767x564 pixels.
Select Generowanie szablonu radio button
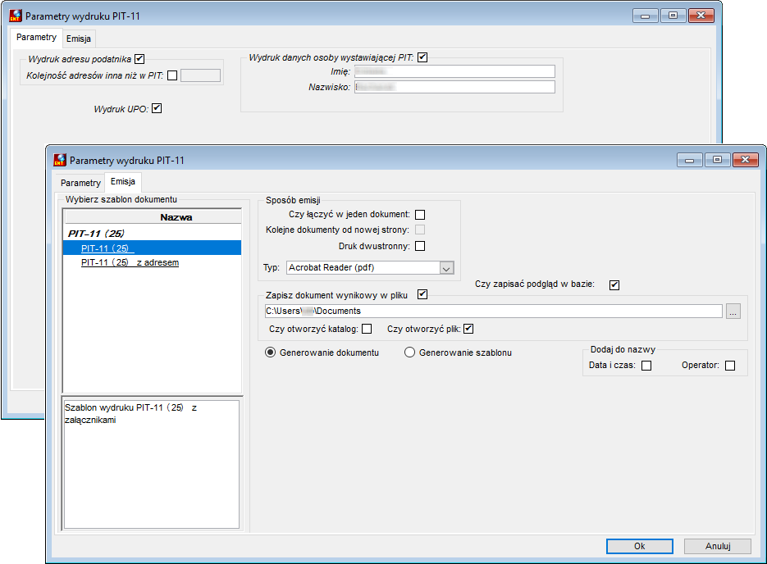[409, 352]
